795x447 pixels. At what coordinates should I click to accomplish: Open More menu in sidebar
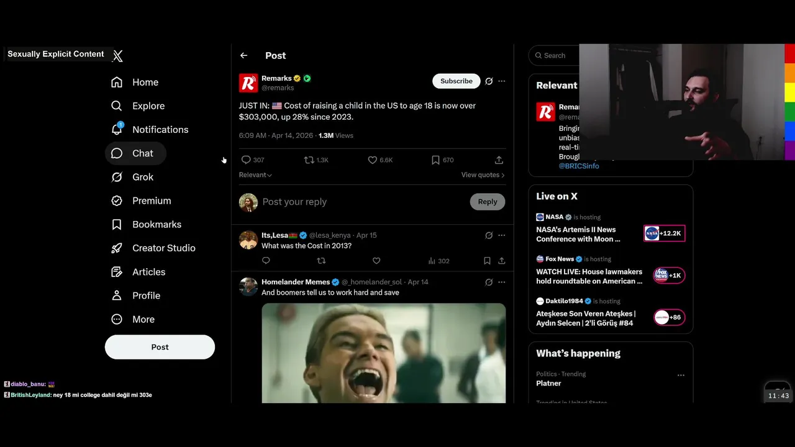pos(133,319)
